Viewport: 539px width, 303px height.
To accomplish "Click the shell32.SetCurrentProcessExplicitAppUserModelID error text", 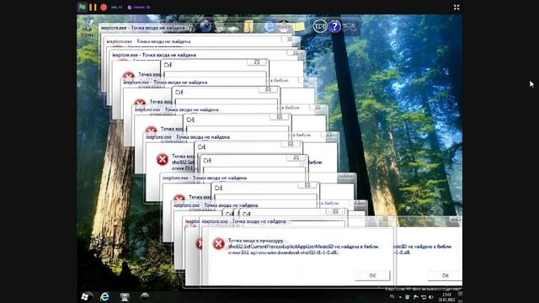I will [x=303, y=247].
